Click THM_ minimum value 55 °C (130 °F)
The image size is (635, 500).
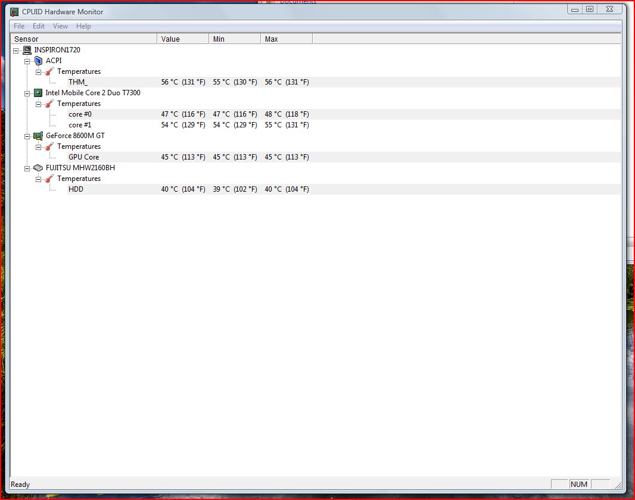pyautogui.click(x=235, y=82)
